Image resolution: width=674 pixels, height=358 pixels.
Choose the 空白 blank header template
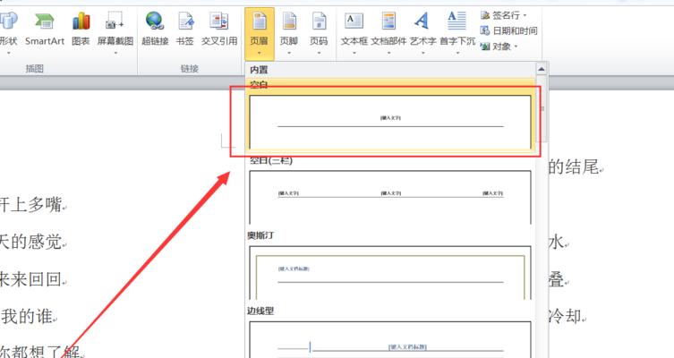[x=390, y=122]
